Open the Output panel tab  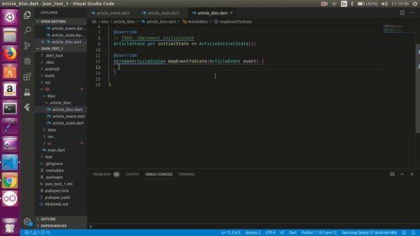pyautogui.click(x=133, y=174)
